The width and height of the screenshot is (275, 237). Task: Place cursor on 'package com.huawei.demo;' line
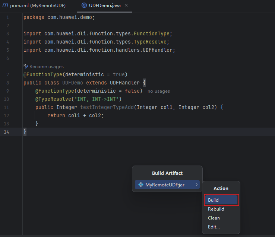click(59, 17)
